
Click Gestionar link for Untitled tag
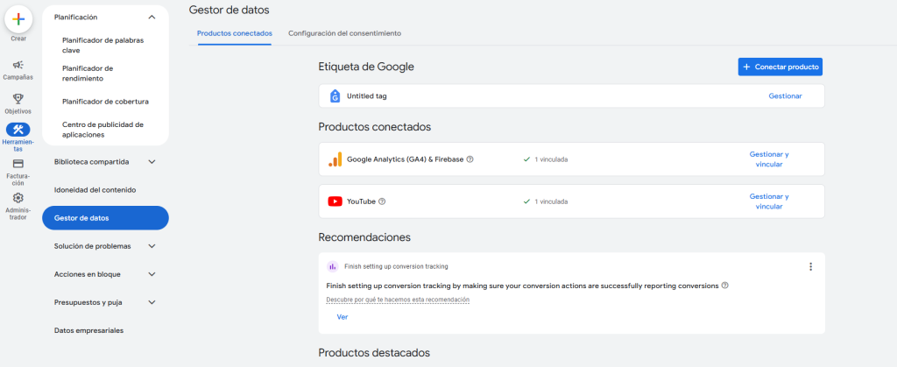pos(784,96)
